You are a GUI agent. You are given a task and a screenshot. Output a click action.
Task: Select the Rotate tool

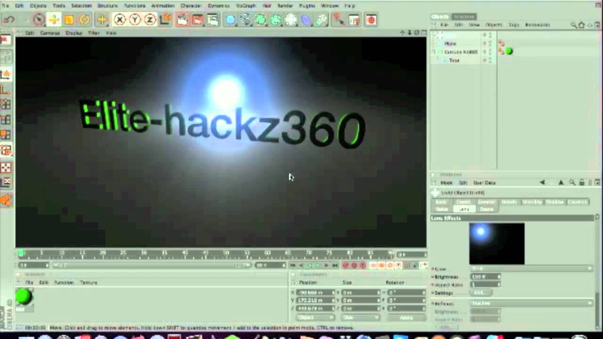[84, 20]
